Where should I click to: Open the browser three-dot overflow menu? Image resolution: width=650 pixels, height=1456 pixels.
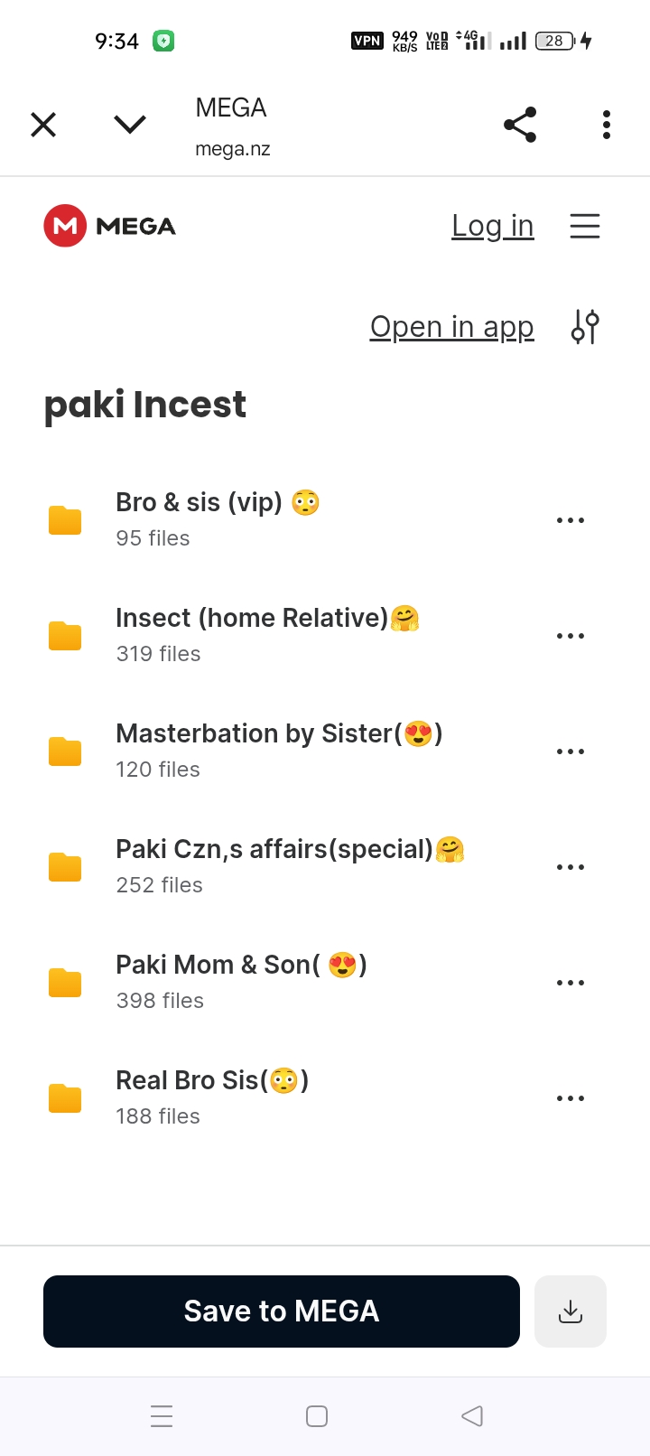607,125
